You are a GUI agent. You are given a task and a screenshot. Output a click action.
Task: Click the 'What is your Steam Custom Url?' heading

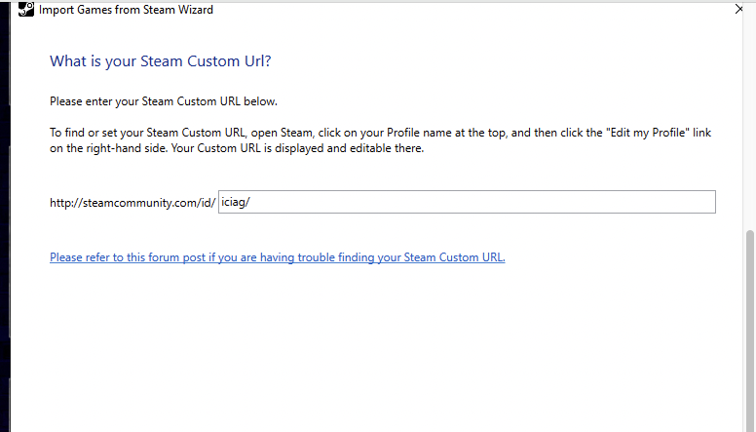click(160, 61)
